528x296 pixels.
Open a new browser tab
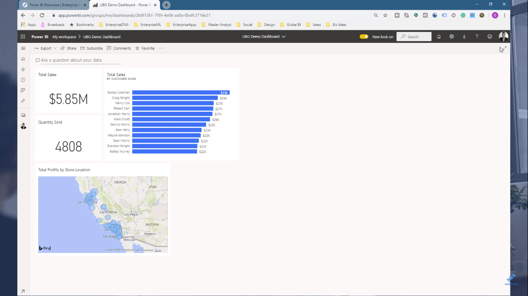166,5
